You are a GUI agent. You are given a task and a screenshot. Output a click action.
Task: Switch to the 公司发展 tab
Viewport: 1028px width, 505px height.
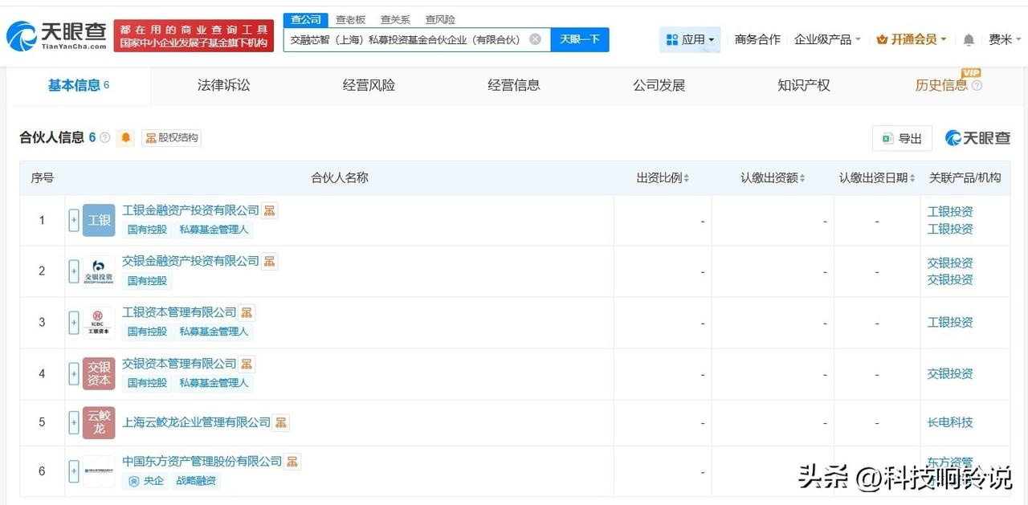click(x=659, y=85)
